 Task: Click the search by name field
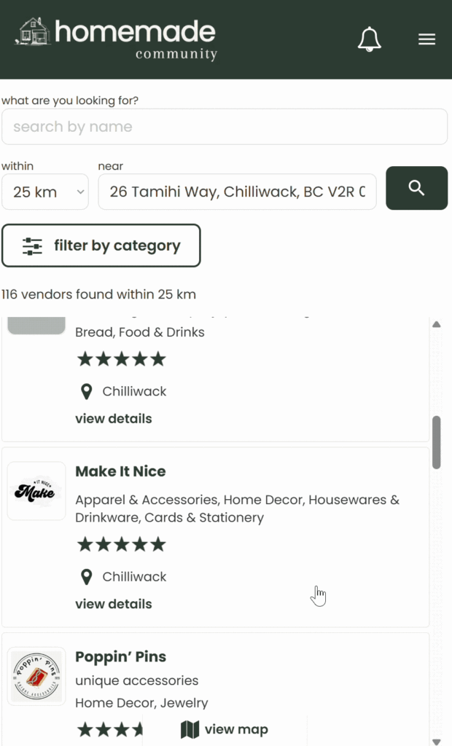click(225, 127)
